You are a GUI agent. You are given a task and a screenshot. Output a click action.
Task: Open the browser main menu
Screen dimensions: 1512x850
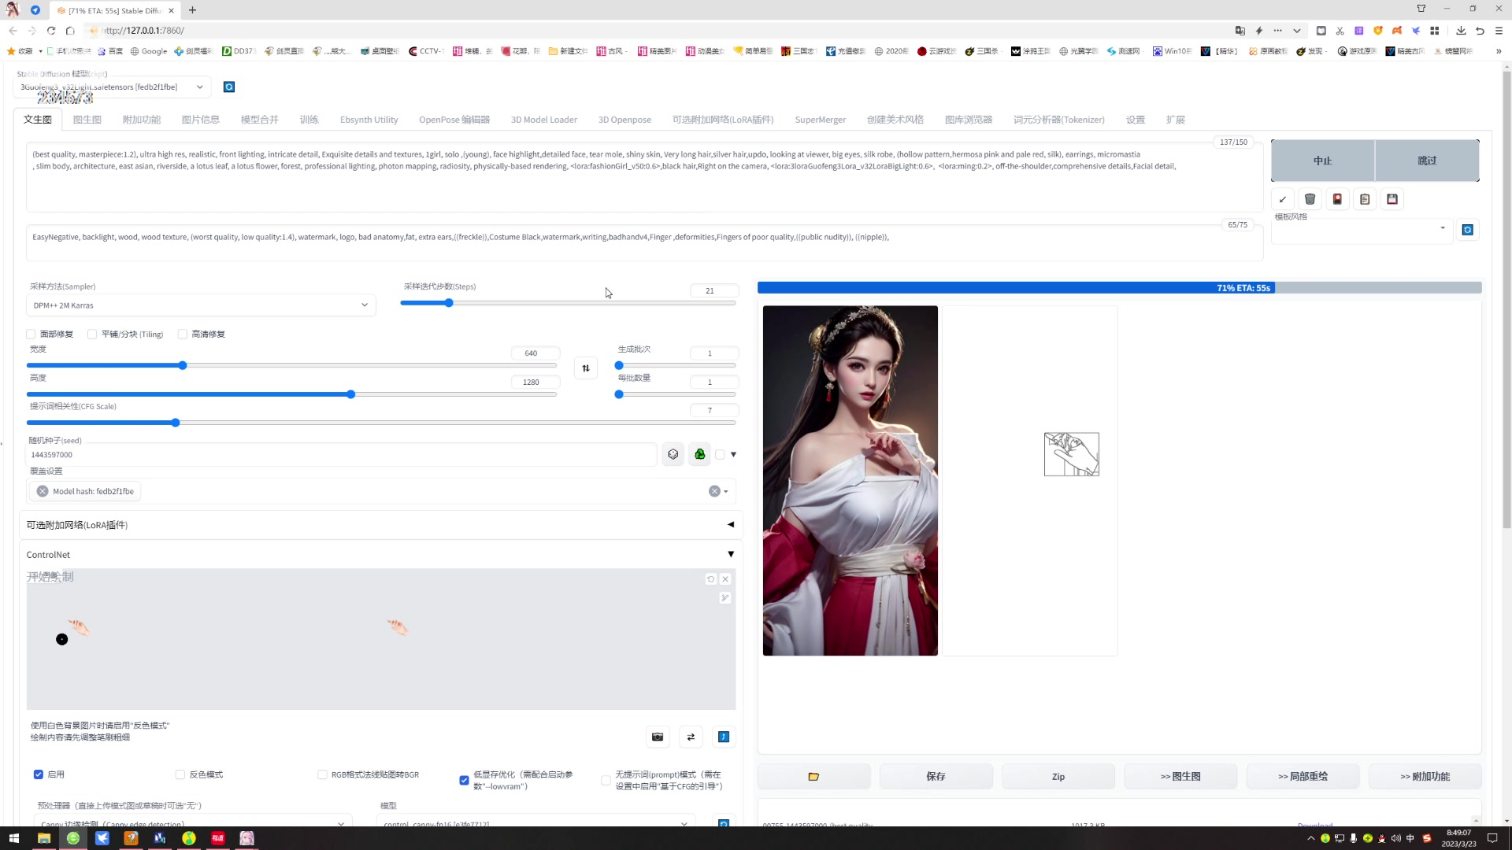[x=1499, y=31]
